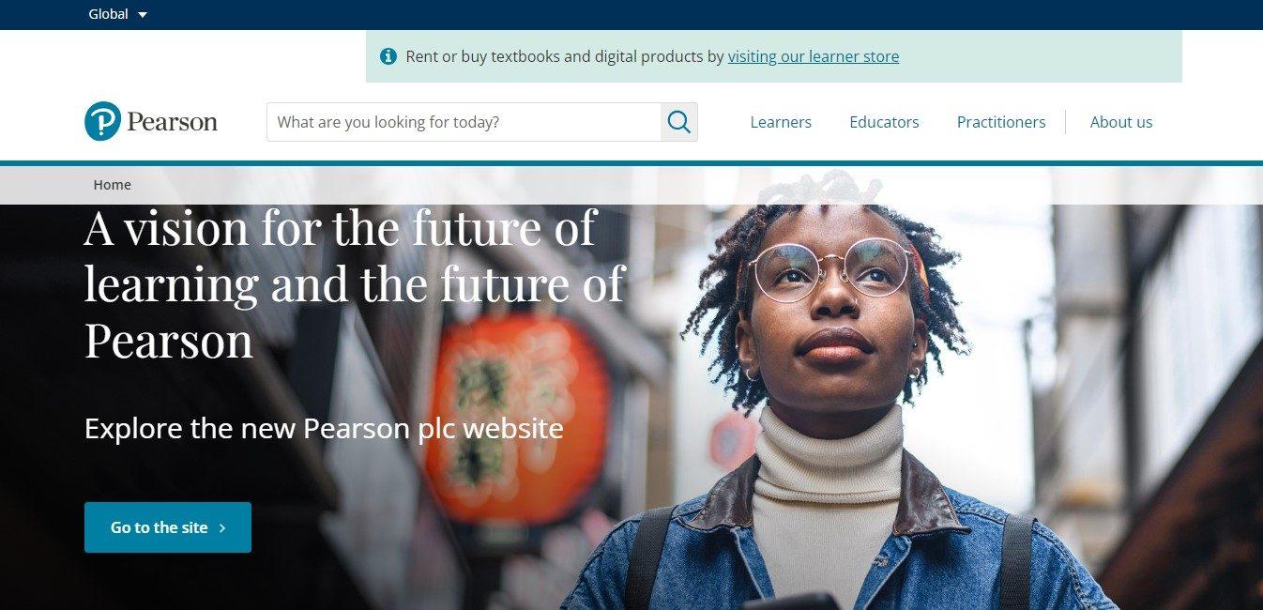Click the Pearson wordmark text
Screen dimensions: 1263x610
tap(172, 122)
